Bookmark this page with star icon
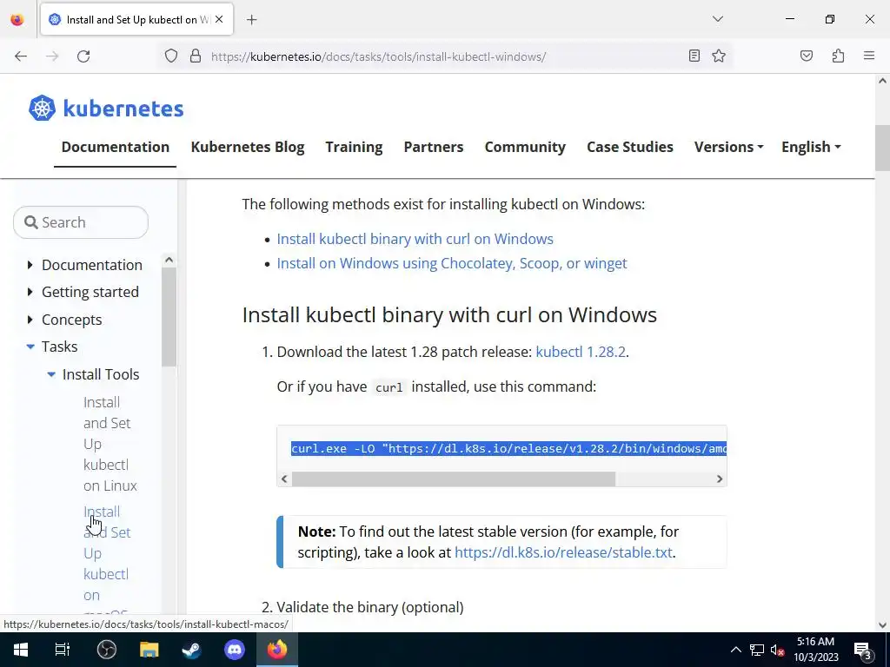The width and height of the screenshot is (890, 667). point(719,56)
